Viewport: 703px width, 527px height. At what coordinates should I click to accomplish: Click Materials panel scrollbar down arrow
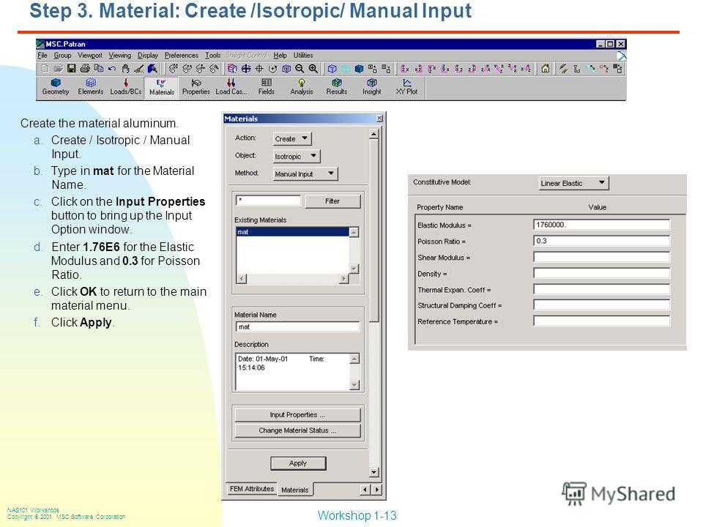[x=374, y=472]
